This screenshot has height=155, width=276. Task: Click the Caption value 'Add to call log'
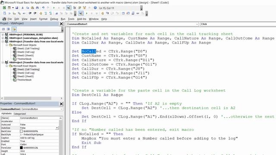click(x=27, y=138)
